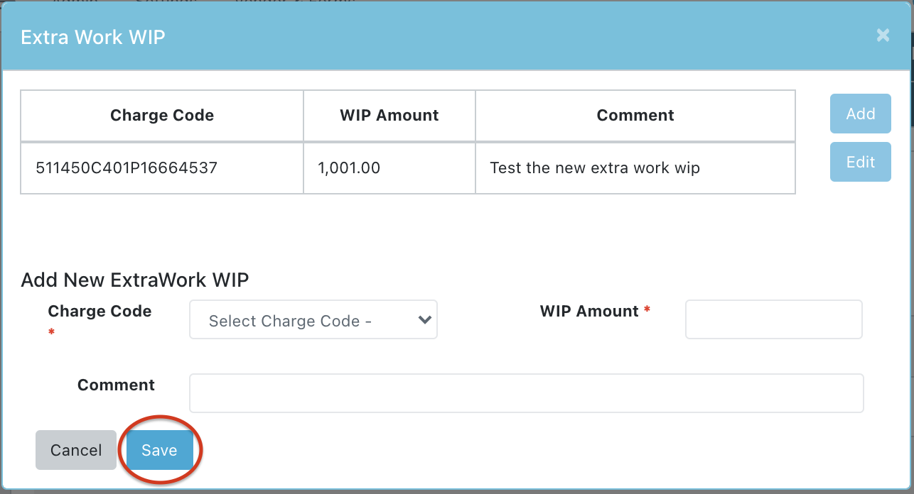This screenshot has width=914, height=494.
Task: Click the Comment column header
Action: [x=635, y=116]
